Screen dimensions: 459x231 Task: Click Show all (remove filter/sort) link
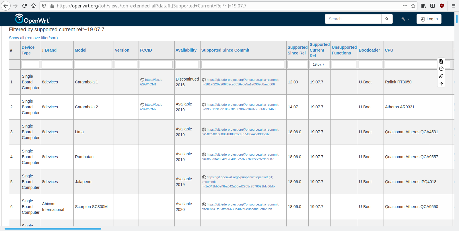tap(33, 38)
